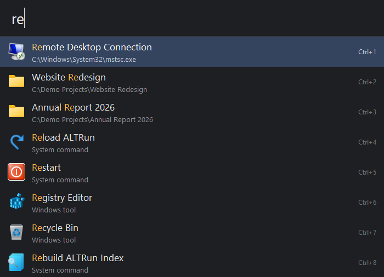Click the path C:\Demo Projects\Annual Report 2026
The width and height of the screenshot is (384, 277).
(92, 119)
